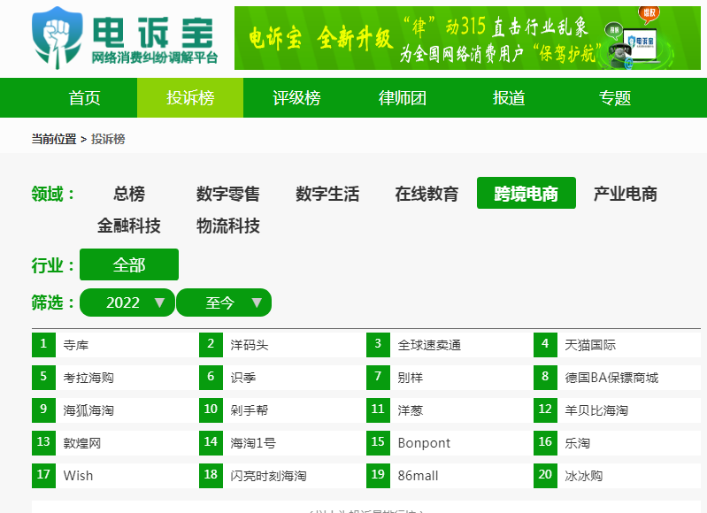707x513 pixels.
Task: Select the 跨境电商 field filter
Action: 526,193
